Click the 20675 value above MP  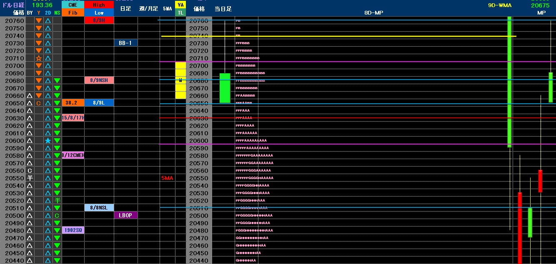click(x=541, y=5)
